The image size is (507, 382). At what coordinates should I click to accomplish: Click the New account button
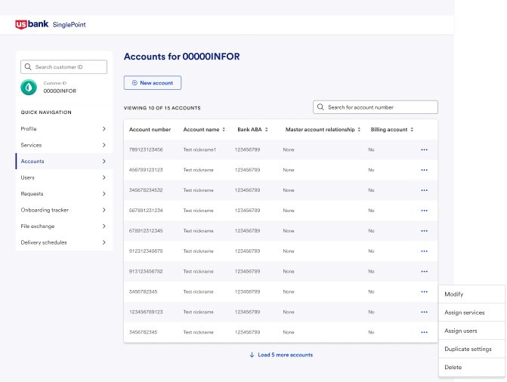pos(153,83)
